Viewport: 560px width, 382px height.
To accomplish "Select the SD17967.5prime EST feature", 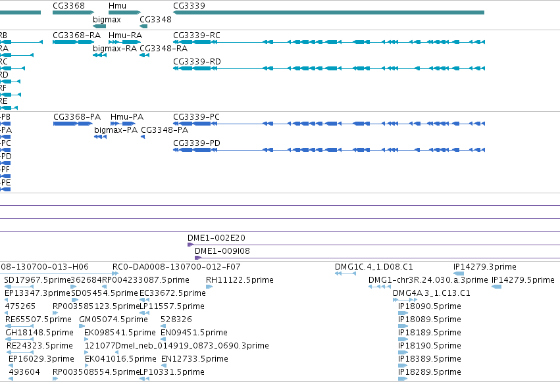I will tap(19, 287).
